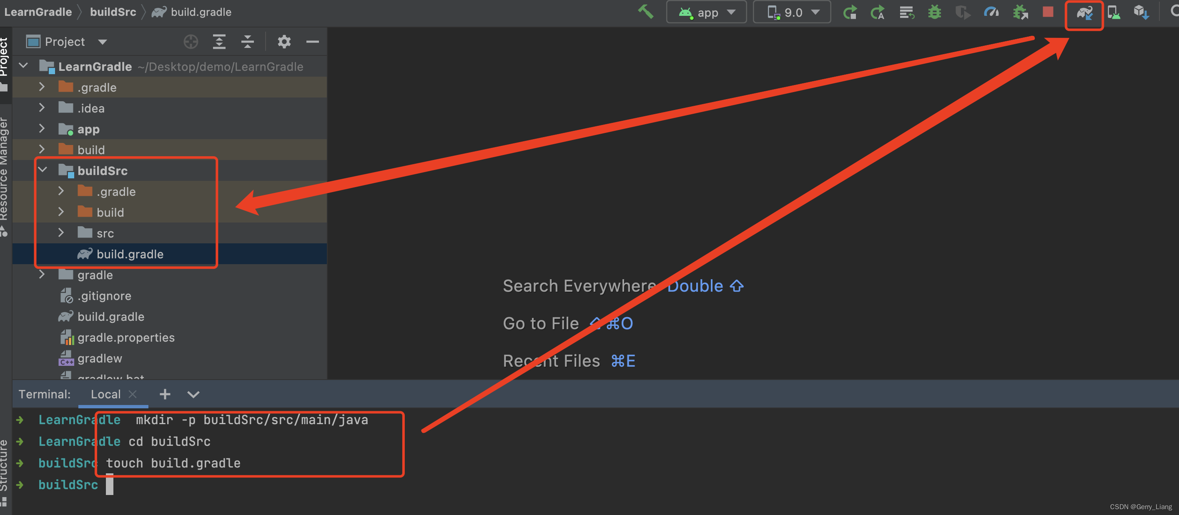Expand the app module folder
Image resolution: width=1179 pixels, height=515 pixels.
tap(42, 128)
